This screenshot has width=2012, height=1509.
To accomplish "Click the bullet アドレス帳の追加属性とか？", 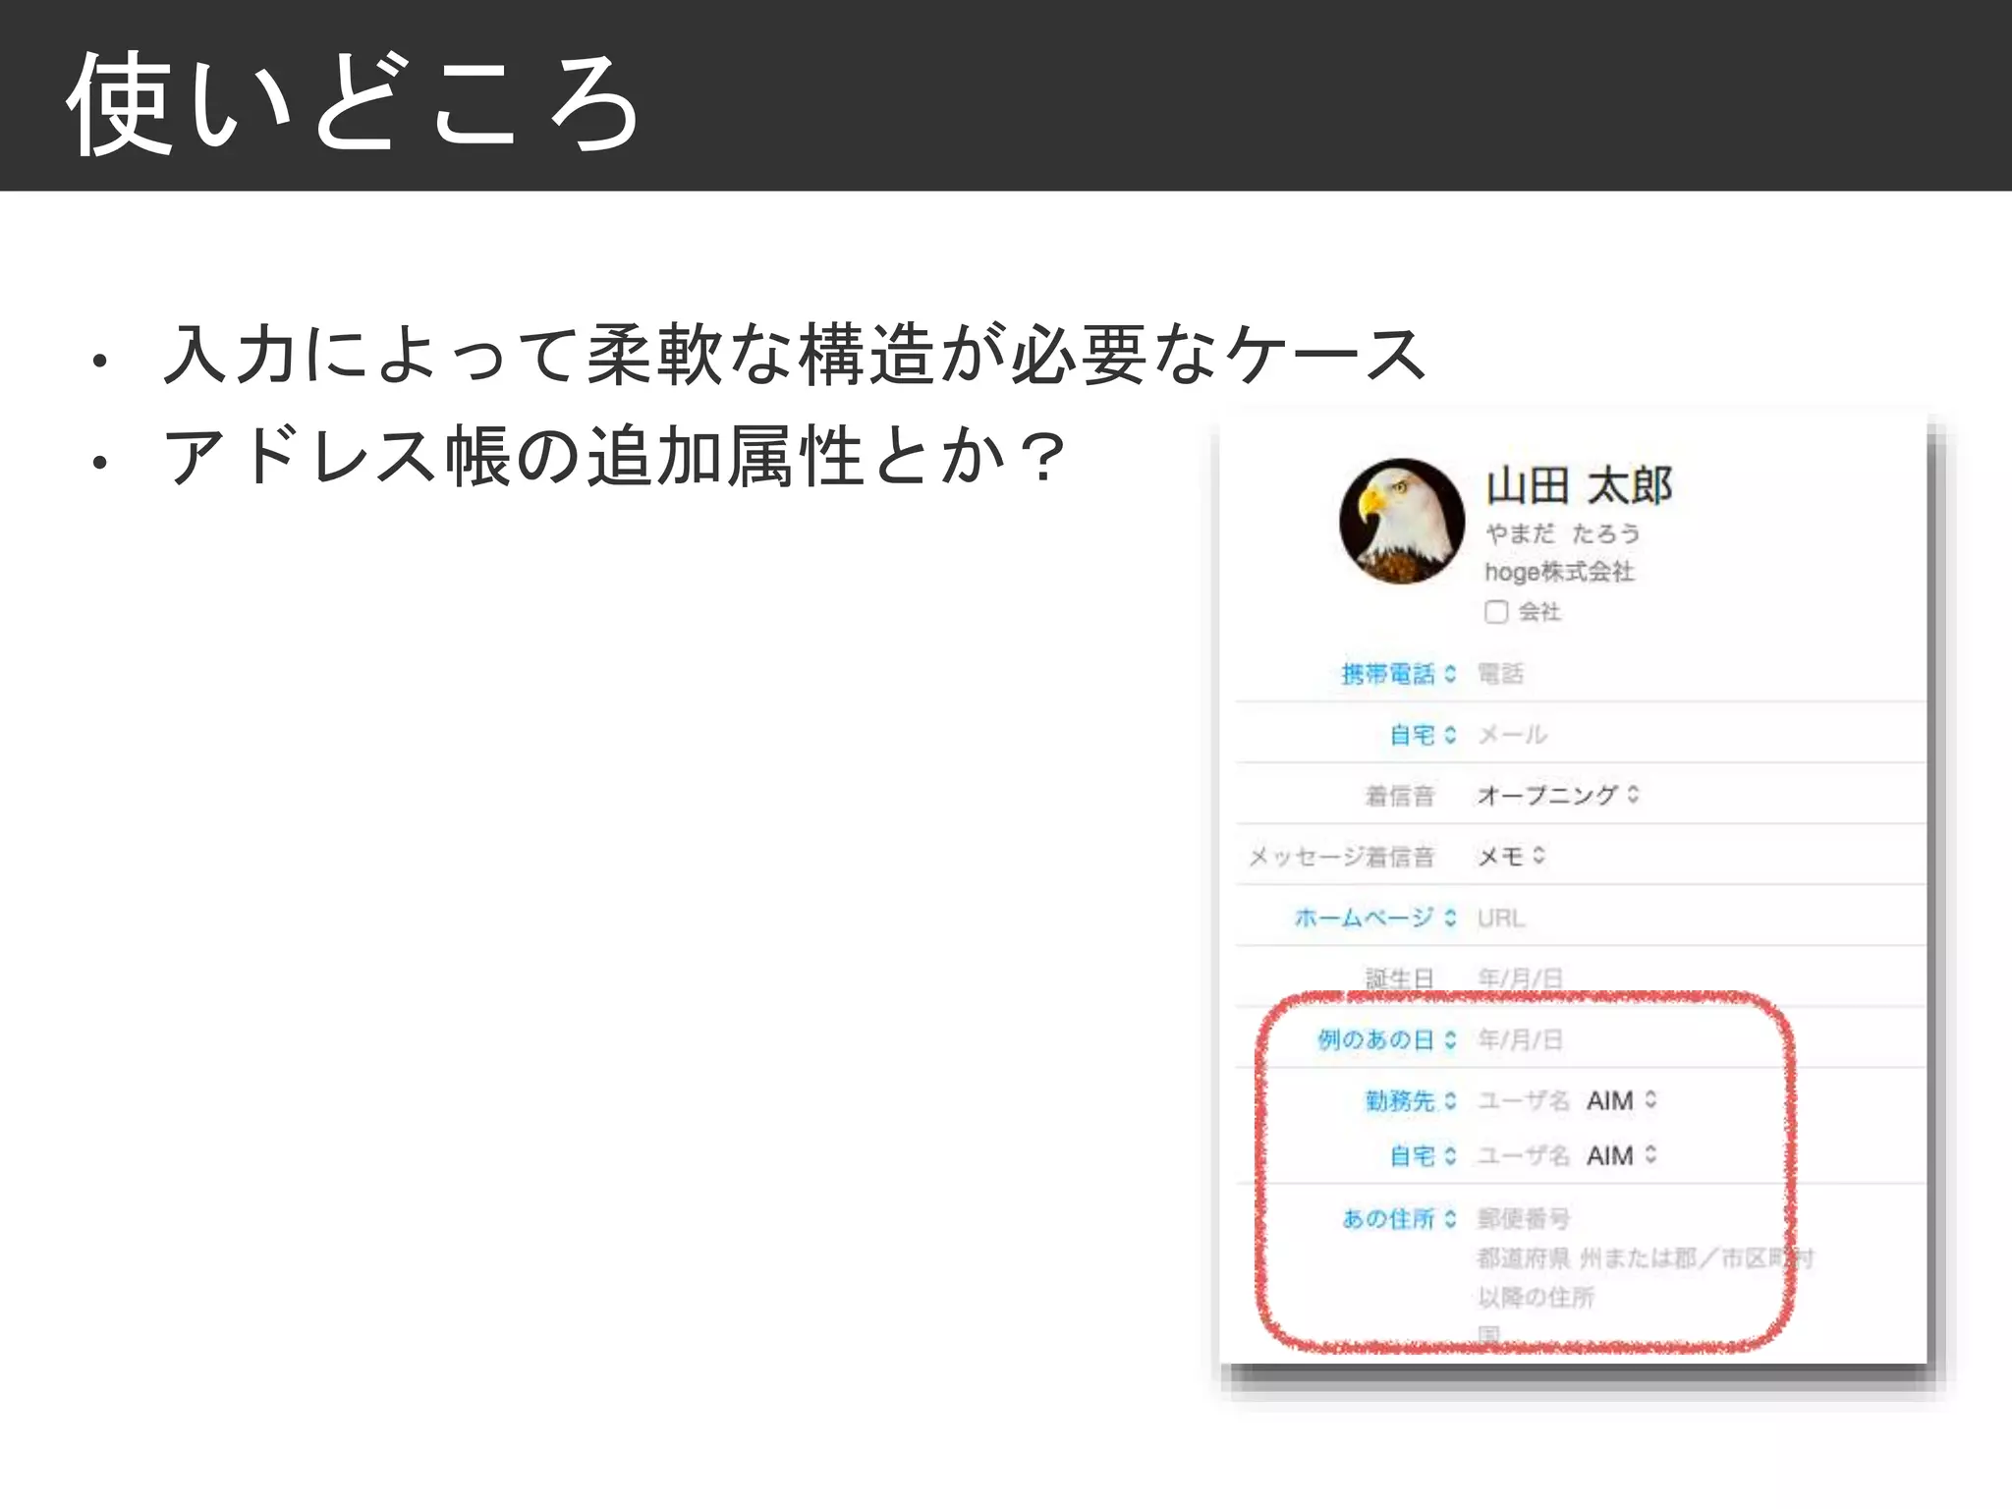I will click(614, 455).
